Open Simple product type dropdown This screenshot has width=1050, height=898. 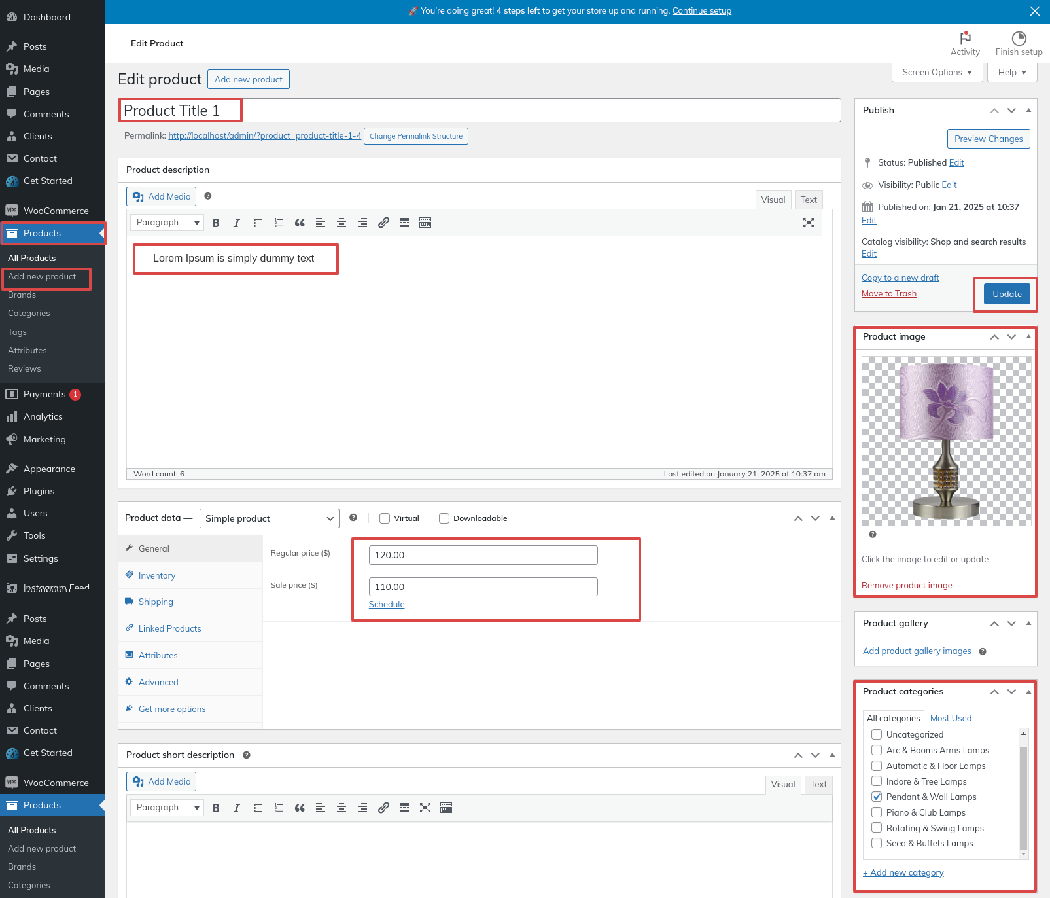pyautogui.click(x=269, y=518)
